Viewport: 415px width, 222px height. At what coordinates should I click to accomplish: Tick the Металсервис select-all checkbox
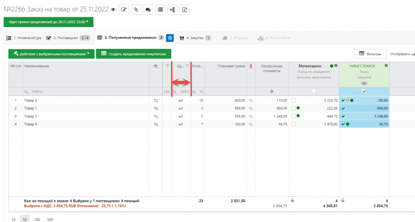(x=313, y=91)
